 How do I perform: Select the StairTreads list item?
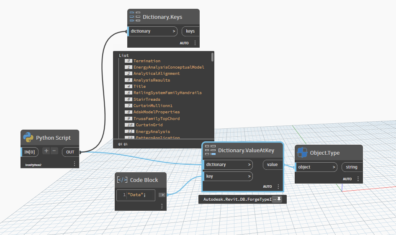[x=147, y=99]
